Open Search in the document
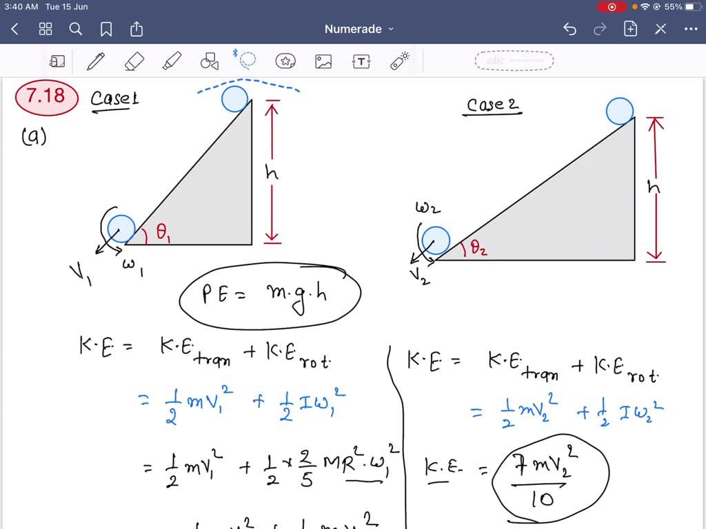 click(76, 29)
